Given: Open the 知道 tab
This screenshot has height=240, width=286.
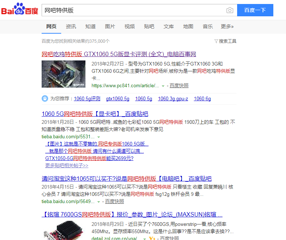Looking at the screenshot, I should coord(91,27).
